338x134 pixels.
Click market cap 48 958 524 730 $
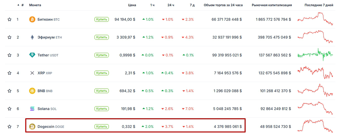[276, 127]
